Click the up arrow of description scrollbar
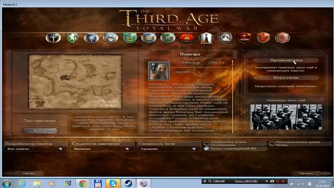The image size is (334, 188). coord(233,62)
